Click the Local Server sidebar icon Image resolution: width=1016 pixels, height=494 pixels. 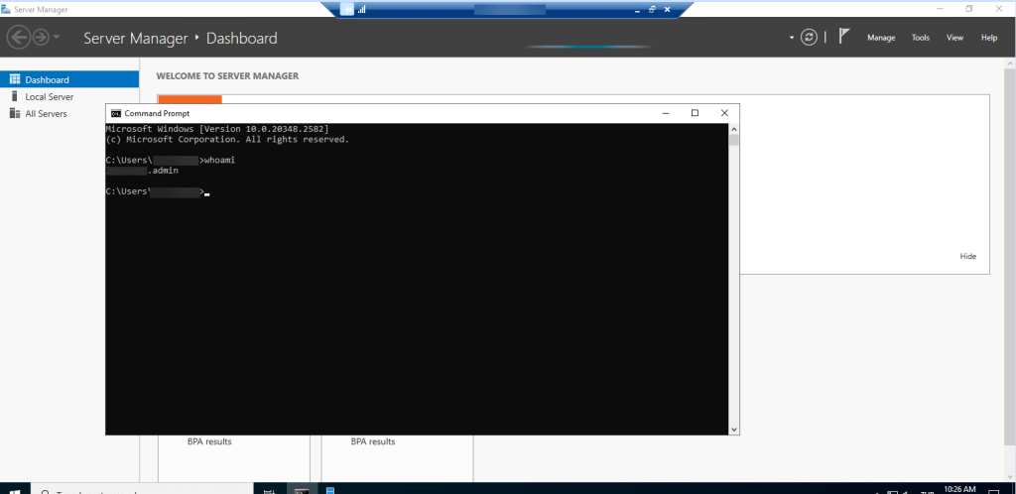(15, 96)
